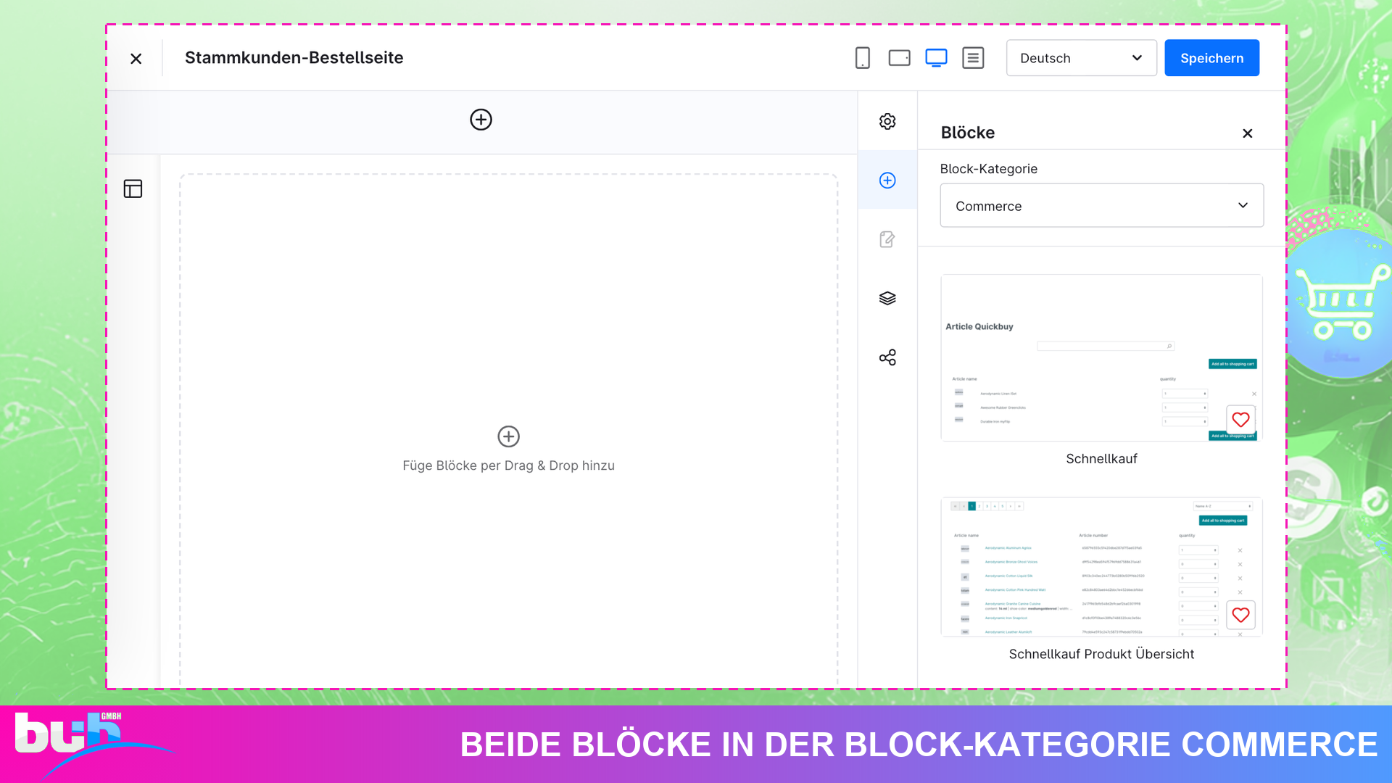Close the Stammkunden-Bestellseite editor

(136, 59)
